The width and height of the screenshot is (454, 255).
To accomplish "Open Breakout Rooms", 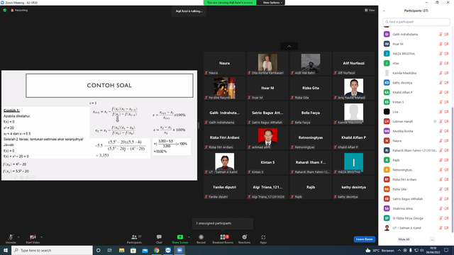I will click(x=223, y=239).
